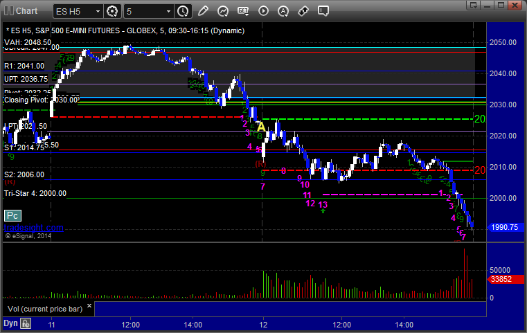Viewport: 527px width, 333px height.
Task: Click the 33852 volume marker
Action: 505,279
